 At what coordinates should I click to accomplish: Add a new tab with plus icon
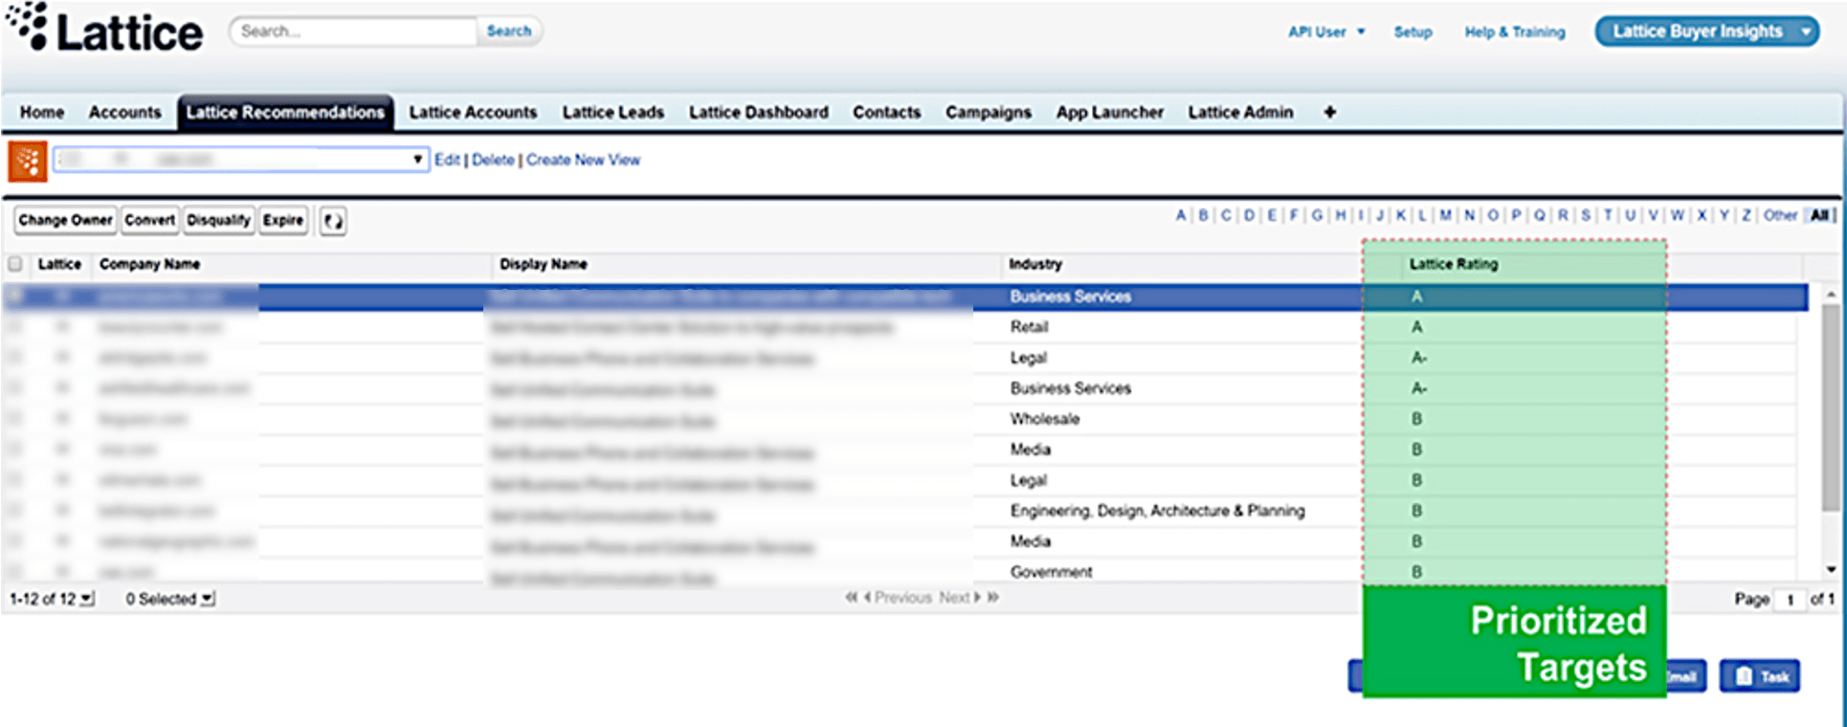tap(1329, 112)
